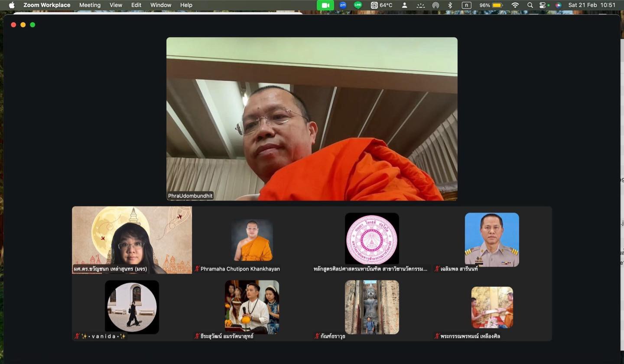Screen dimensions: 624x364
Task: Open the Meeting menu
Action: pos(89,5)
